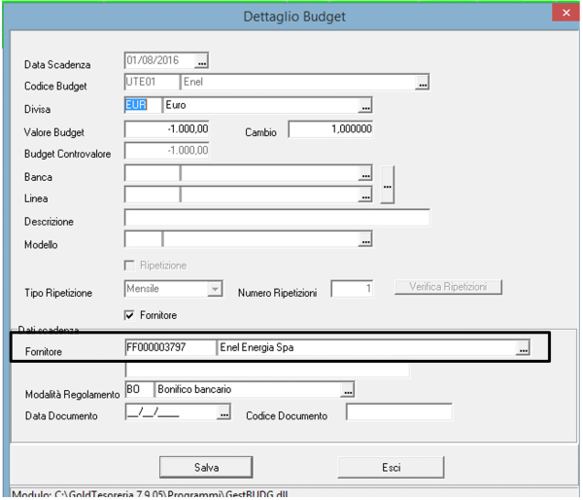Click into the Descrizione text field
Screen dimensions: 583x500
tap(277, 218)
